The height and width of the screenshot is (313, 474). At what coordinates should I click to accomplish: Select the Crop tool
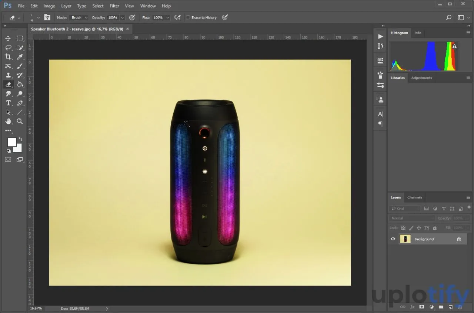coord(8,57)
